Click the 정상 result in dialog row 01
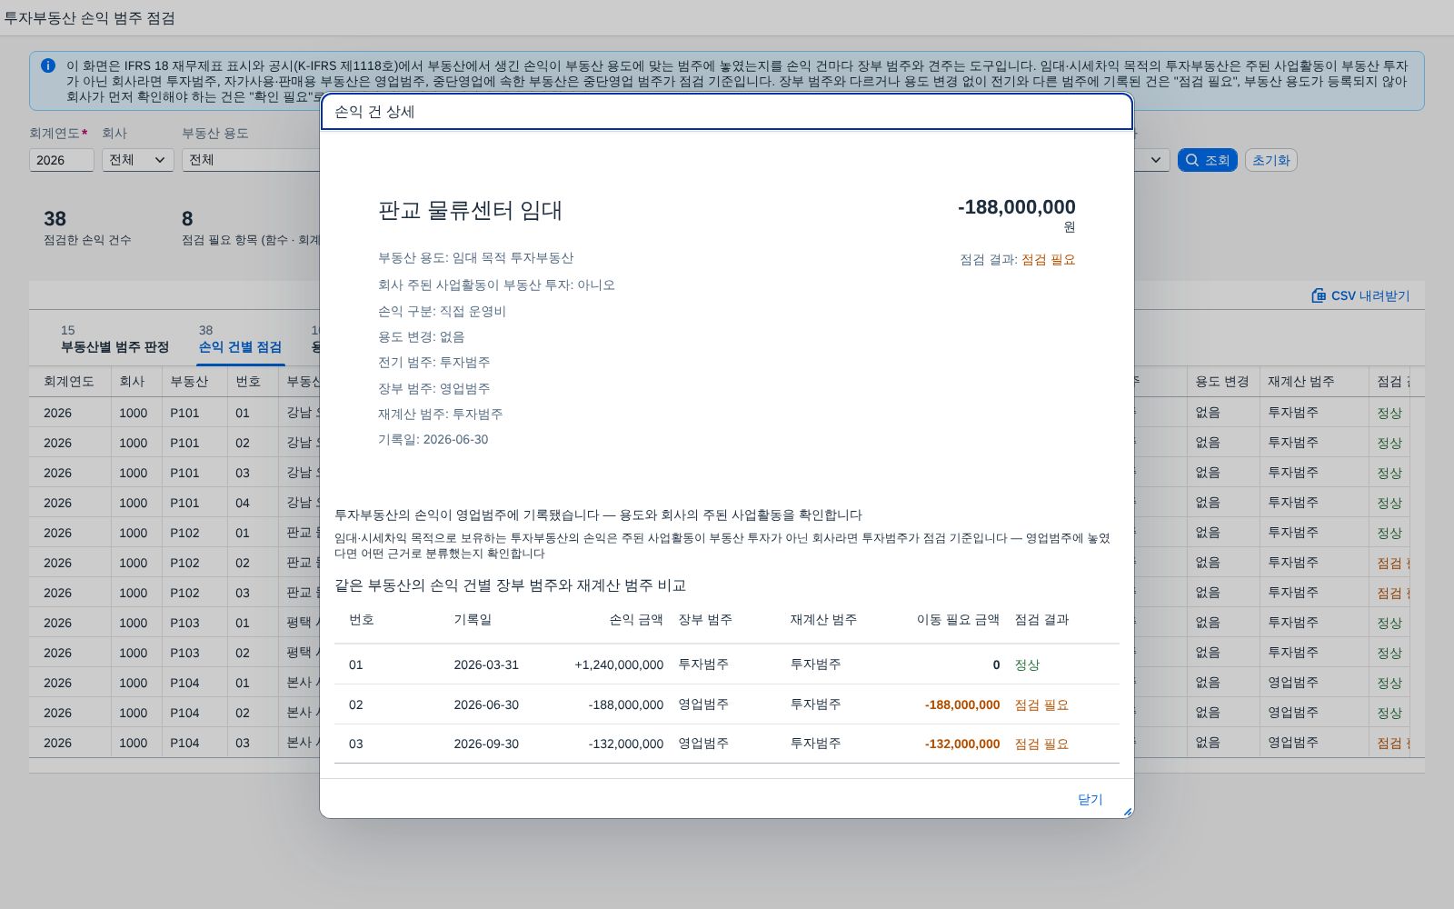The image size is (1454, 909). click(1027, 664)
